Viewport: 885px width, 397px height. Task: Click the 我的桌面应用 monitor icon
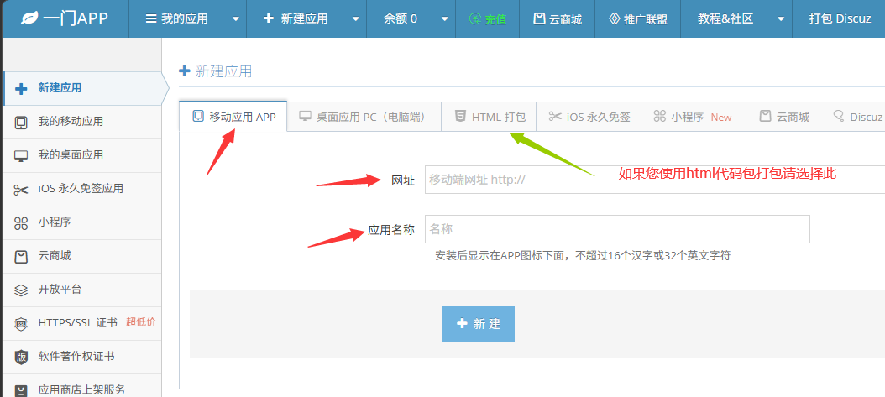click(21, 155)
